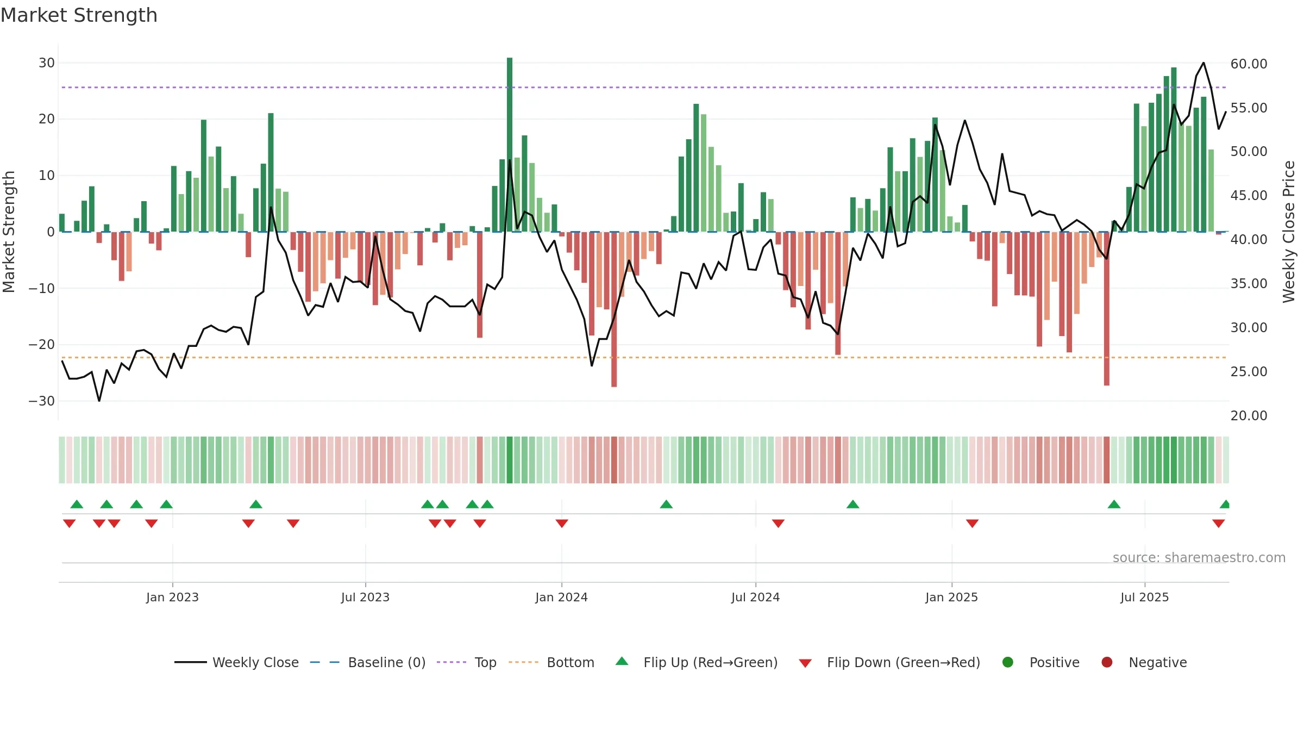Image resolution: width=1304 pixels, height=734 pixels.
Task: Click the Bottom legend label
Action: [x=570, y=662]
